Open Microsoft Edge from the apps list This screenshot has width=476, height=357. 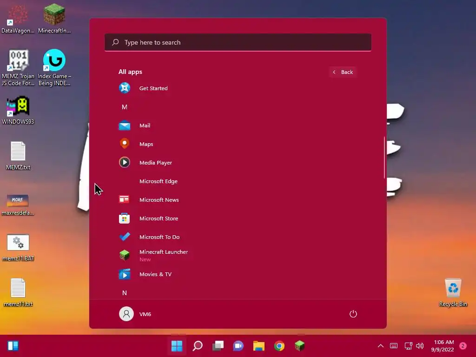(x=159, y=181)
